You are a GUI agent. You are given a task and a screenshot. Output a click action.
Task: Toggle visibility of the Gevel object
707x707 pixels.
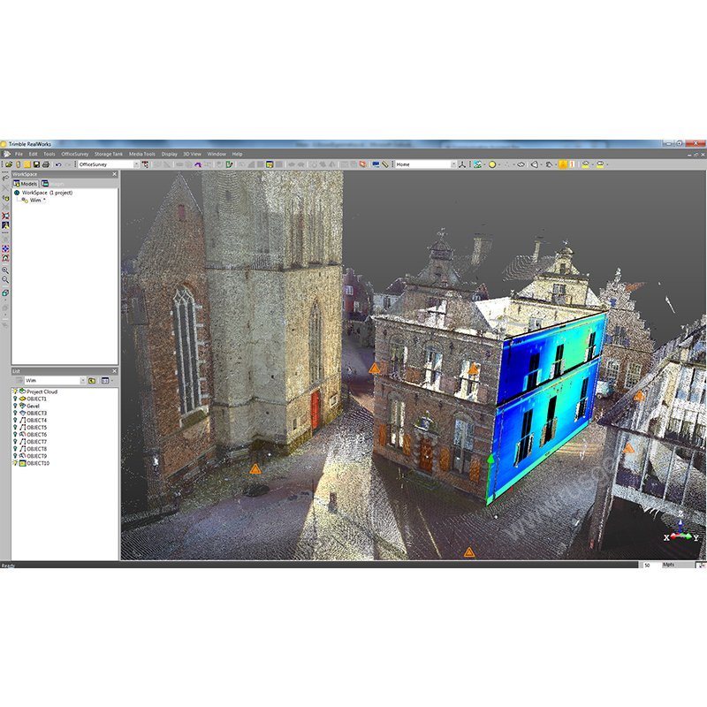click(16, 405)
